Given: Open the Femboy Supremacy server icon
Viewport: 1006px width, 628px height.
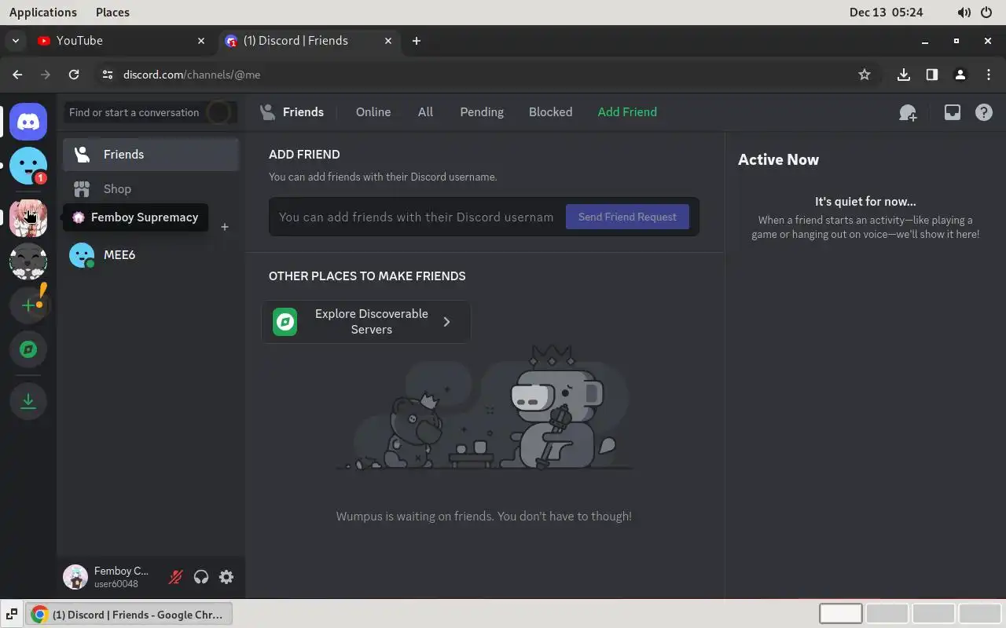Looking at the screenshot, I should coord(28,217).
